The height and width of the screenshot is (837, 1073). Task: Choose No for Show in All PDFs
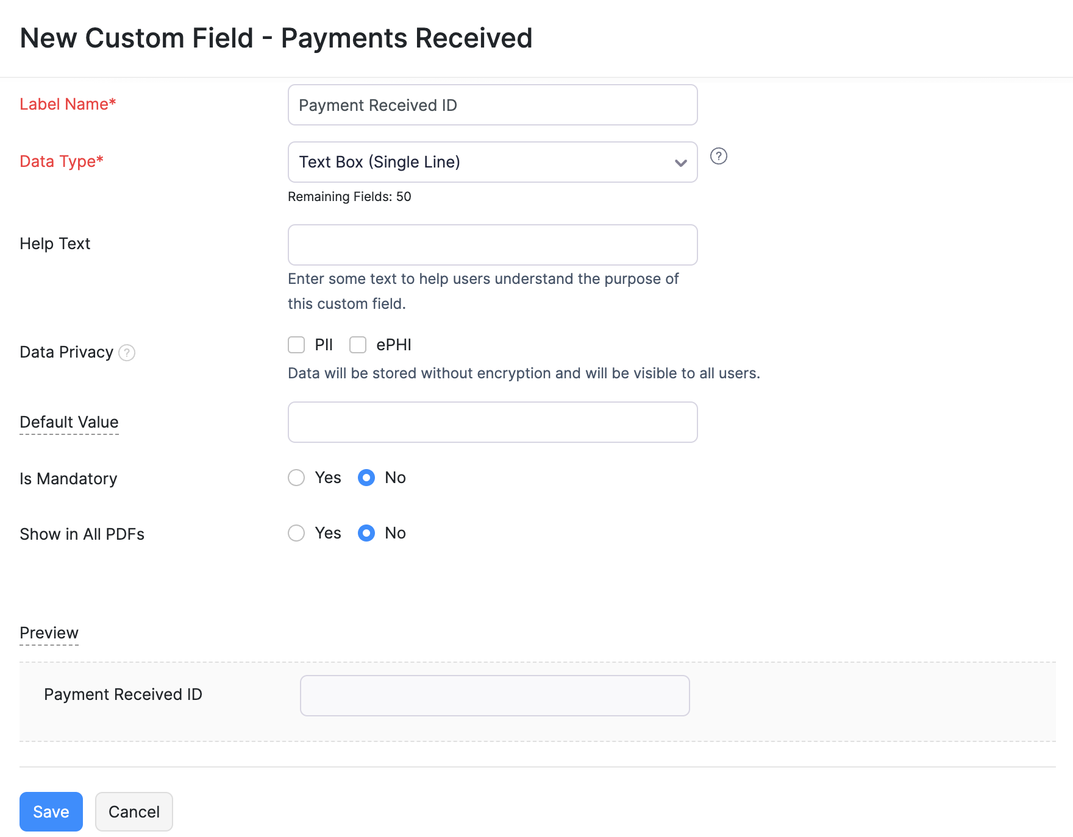click(366, 533)
